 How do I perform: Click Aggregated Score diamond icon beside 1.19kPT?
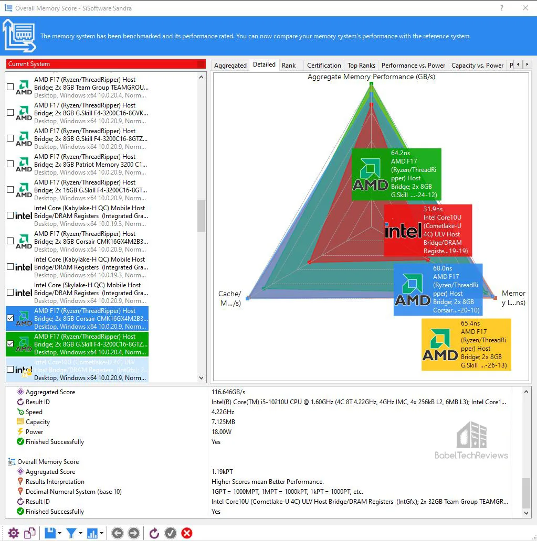coord(20,472)
